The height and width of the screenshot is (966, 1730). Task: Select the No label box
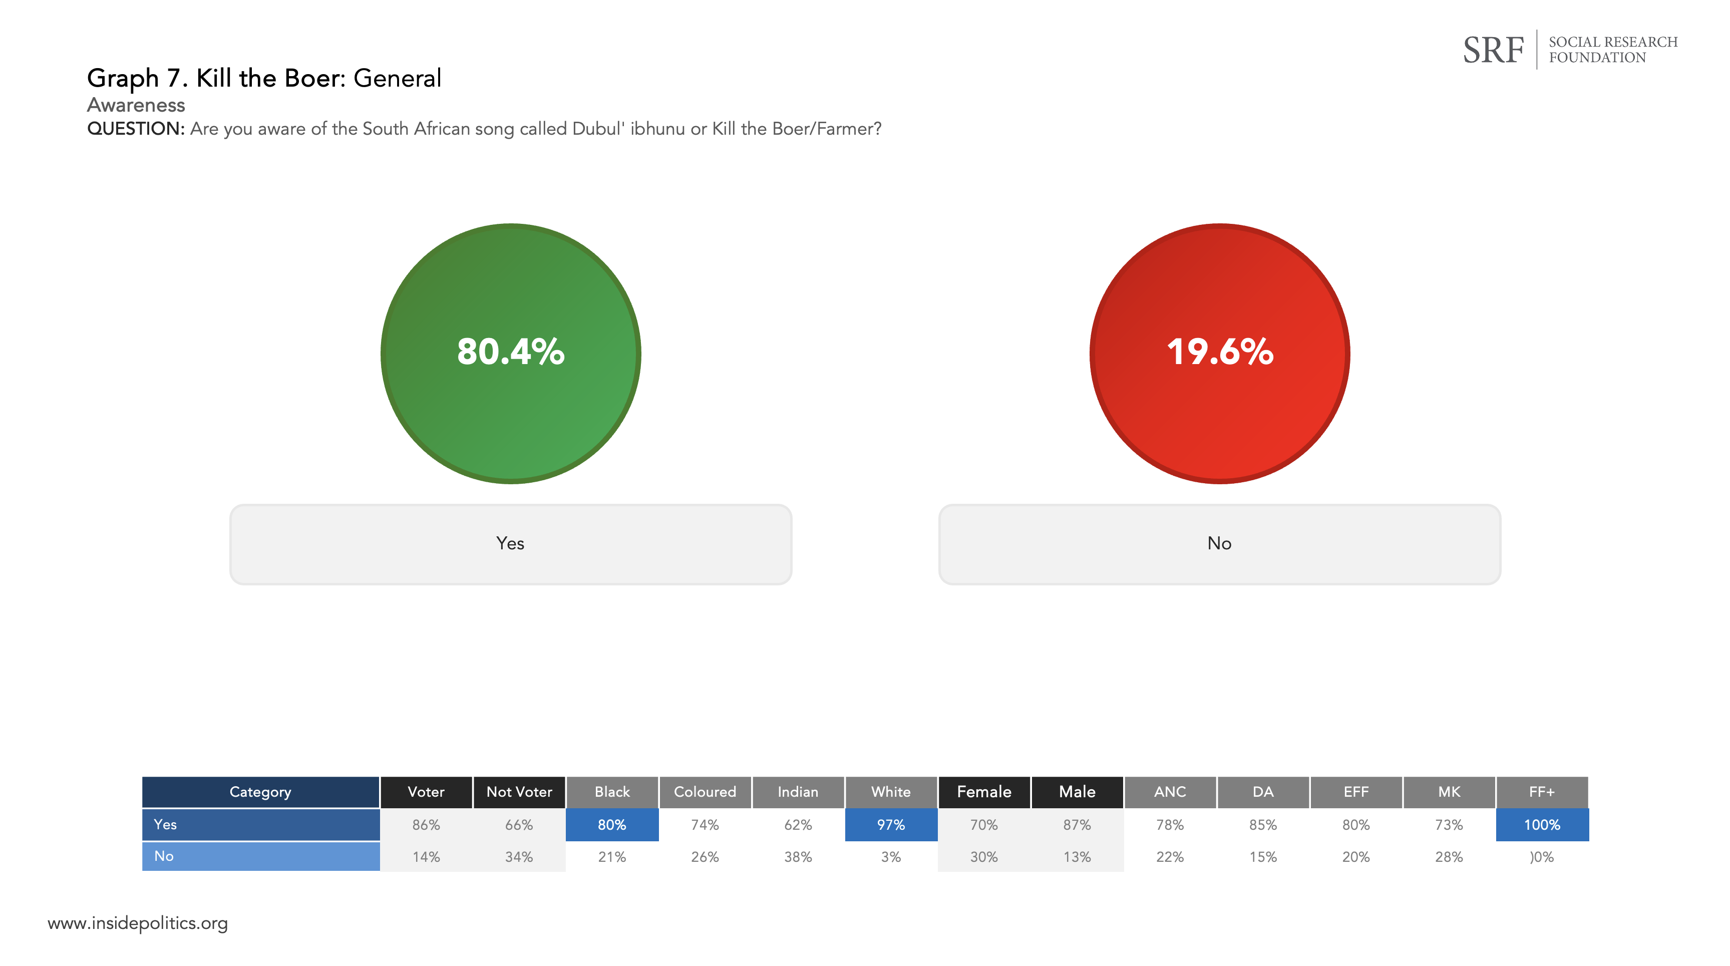pos(1219,544)
